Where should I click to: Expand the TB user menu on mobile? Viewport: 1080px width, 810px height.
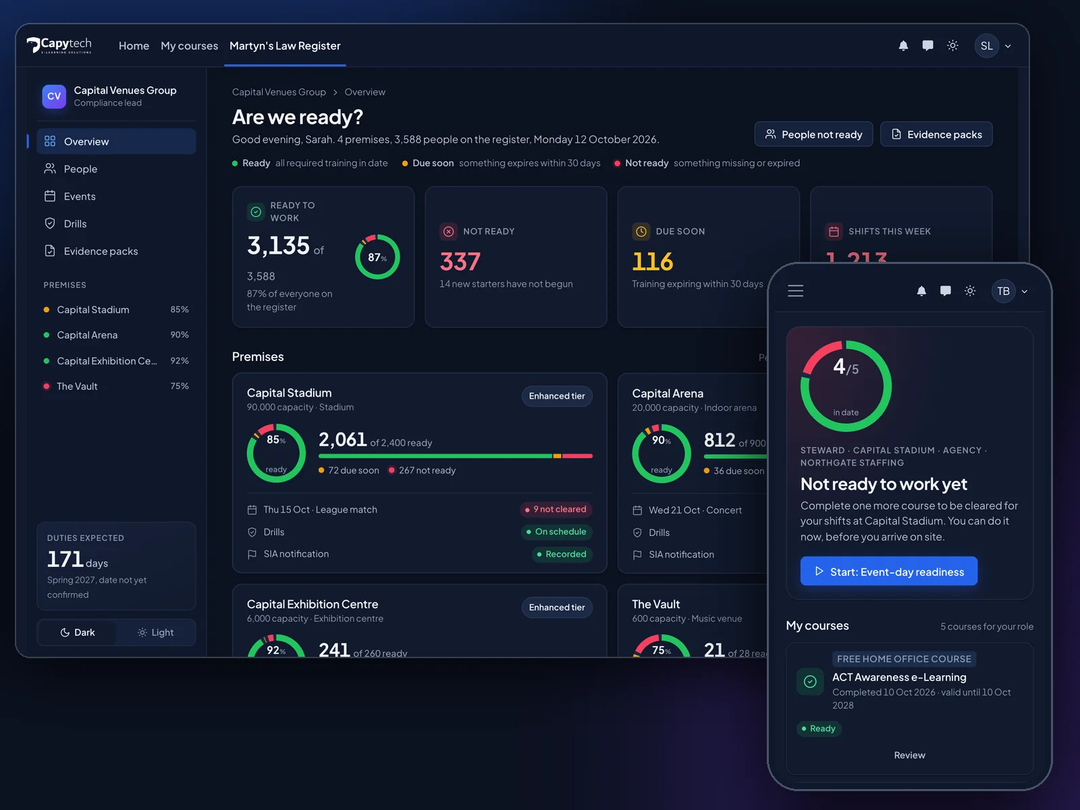1010,291
